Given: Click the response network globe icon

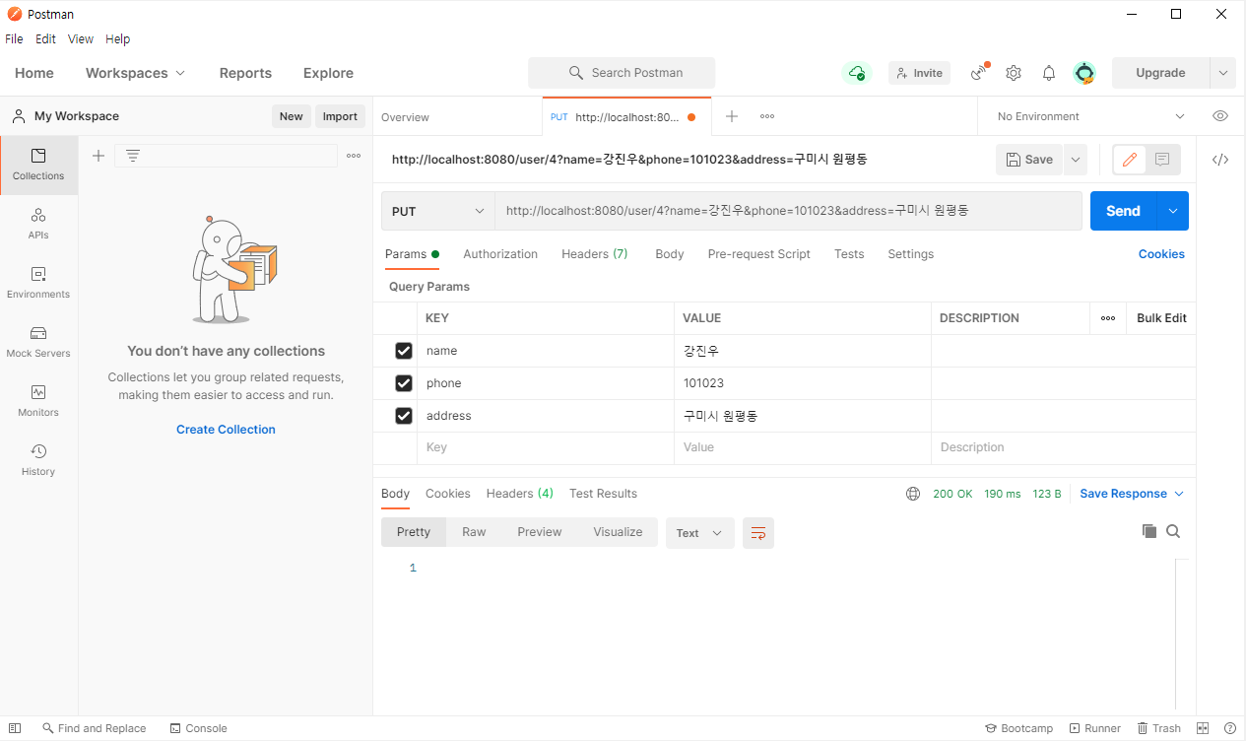Looking at the screenshot, I should click(913, 494).
